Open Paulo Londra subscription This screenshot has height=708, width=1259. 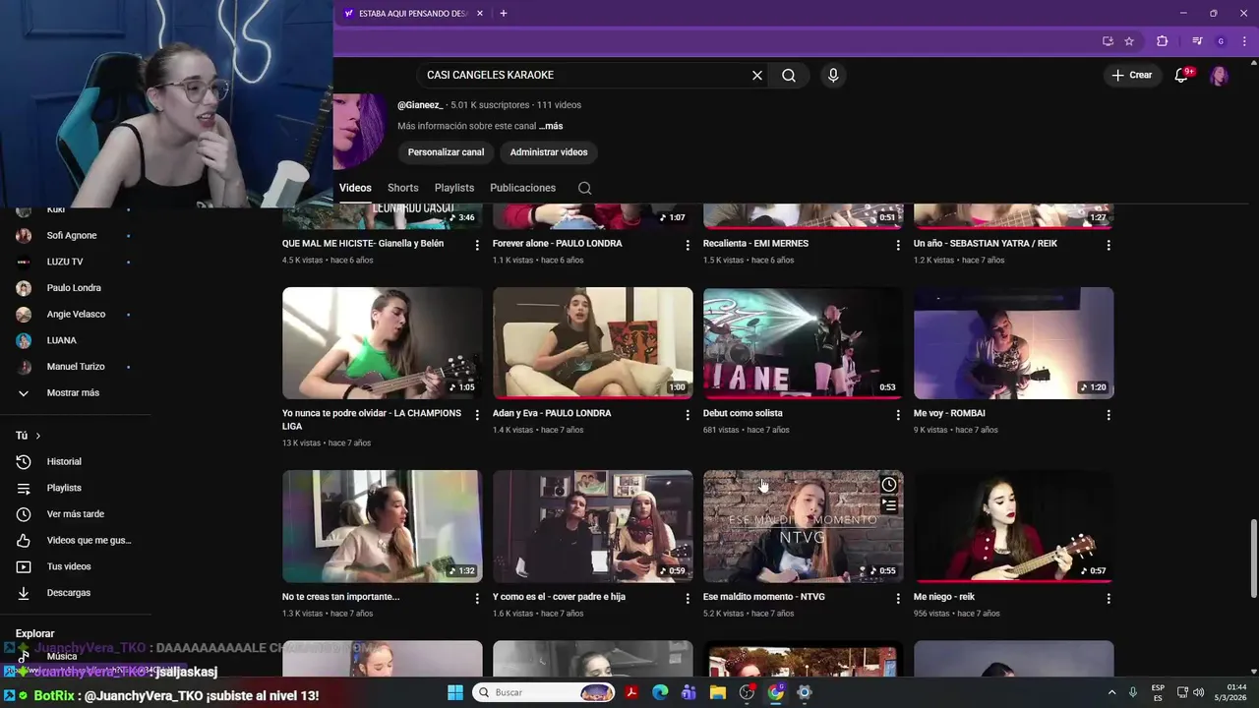pos(74,288)
